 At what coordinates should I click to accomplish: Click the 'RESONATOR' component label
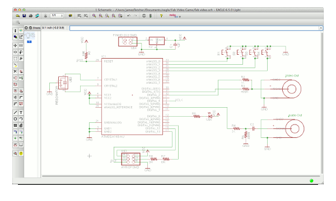click(57, 95)
